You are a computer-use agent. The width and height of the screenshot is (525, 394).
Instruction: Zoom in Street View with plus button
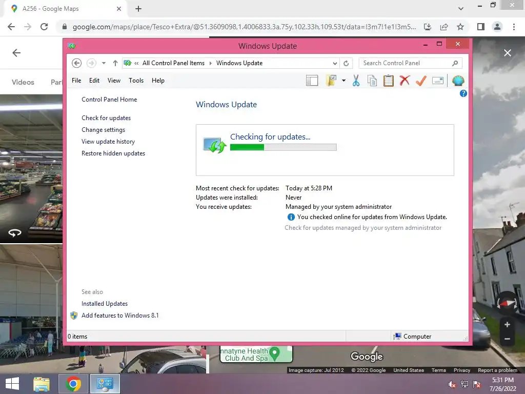tap(507, 324)
